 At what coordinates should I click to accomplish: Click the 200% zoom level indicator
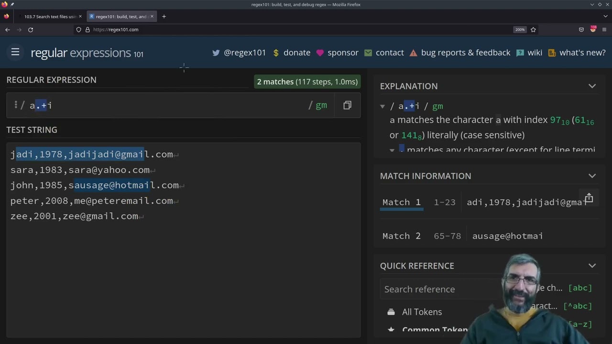[520, 30]
